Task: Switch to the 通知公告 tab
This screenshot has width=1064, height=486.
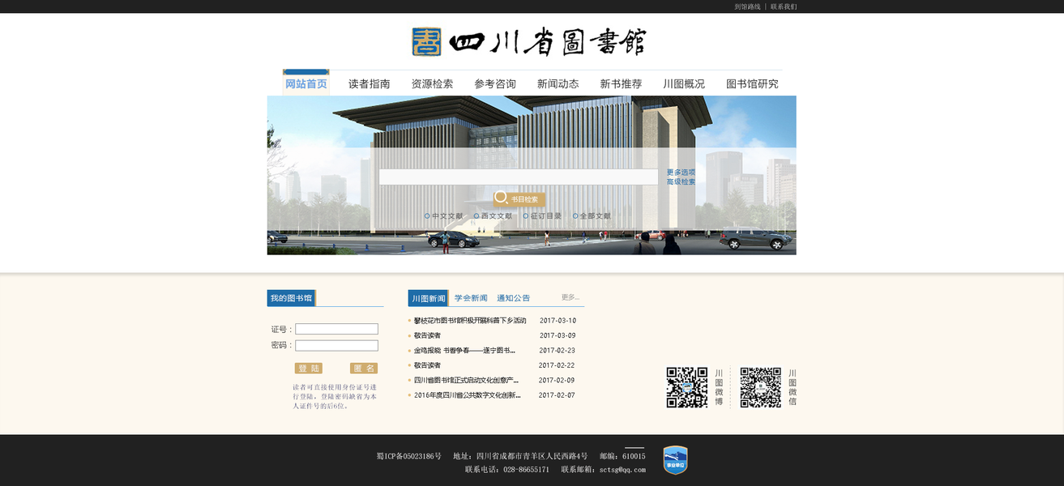Action: pyautogui.click(x=514, y=298)
